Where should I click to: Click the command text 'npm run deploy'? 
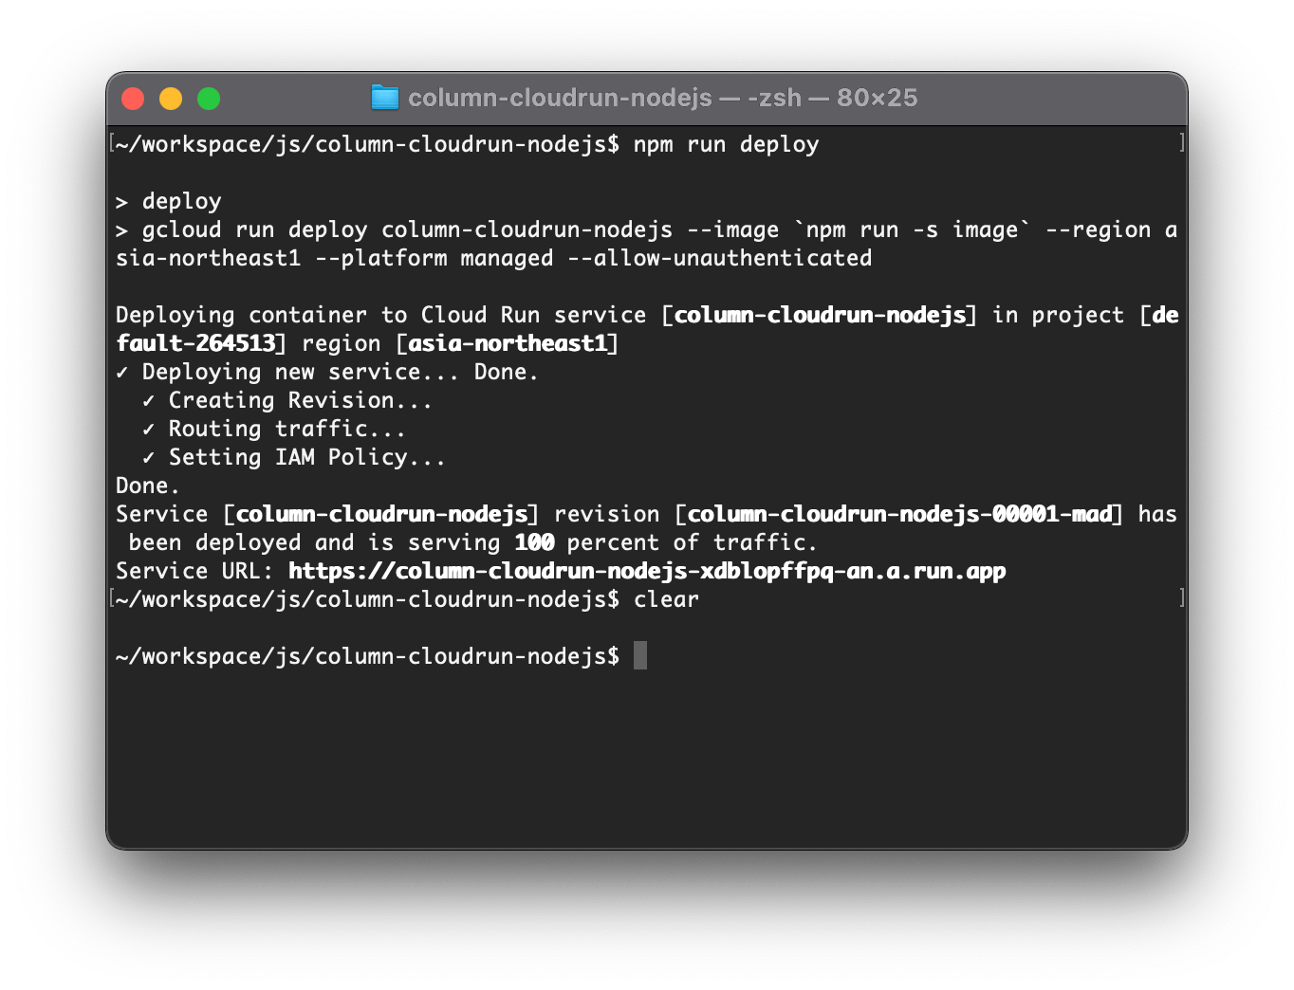(727, 144)
